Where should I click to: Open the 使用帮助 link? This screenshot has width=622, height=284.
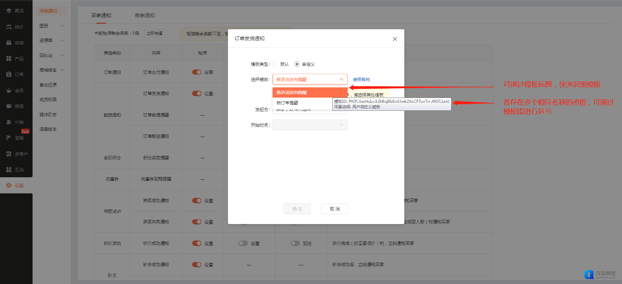[361, 80]
